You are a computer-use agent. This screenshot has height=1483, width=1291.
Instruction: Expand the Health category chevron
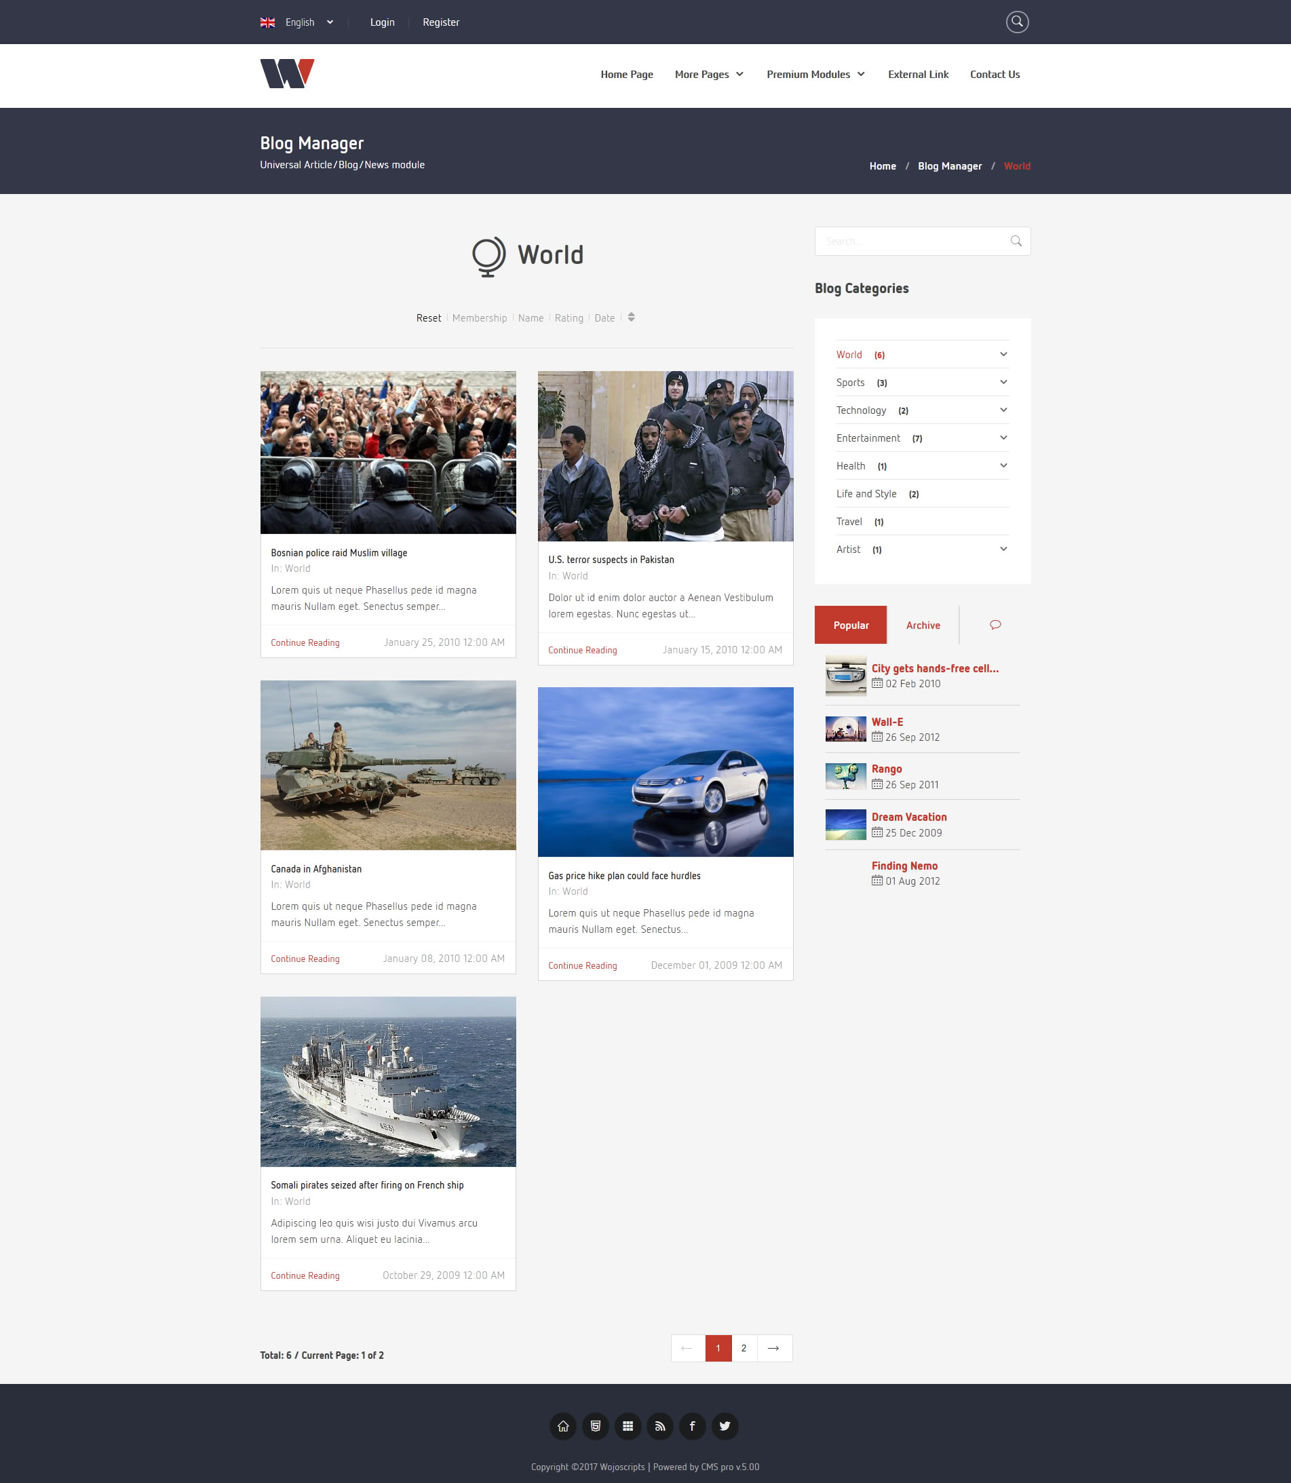tap(1003, 465)
